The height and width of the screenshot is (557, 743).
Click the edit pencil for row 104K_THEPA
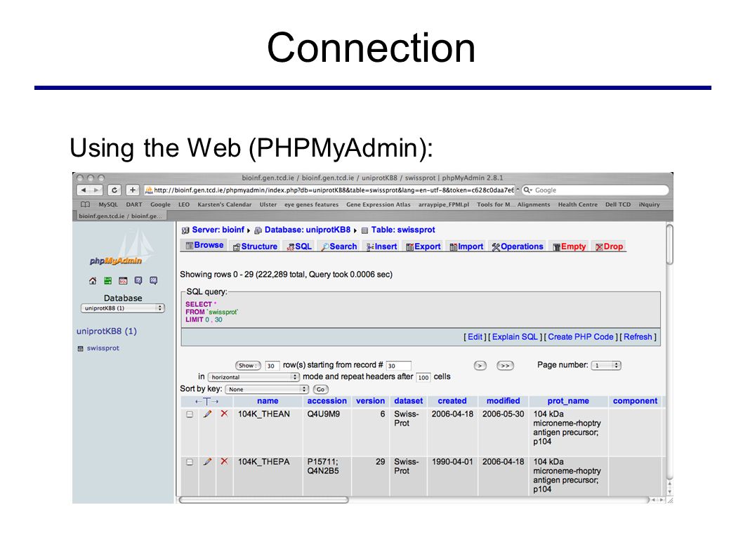click(207, 461)
